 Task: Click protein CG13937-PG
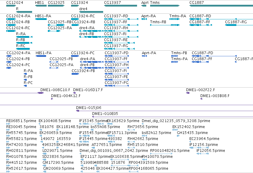click(x=117, y=83)
